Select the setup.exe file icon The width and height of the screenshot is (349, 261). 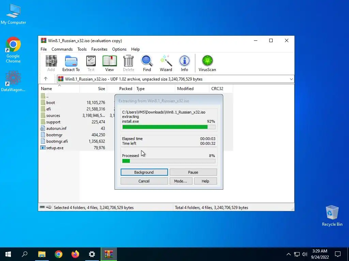pyautogui.click(x=43, y=147)
